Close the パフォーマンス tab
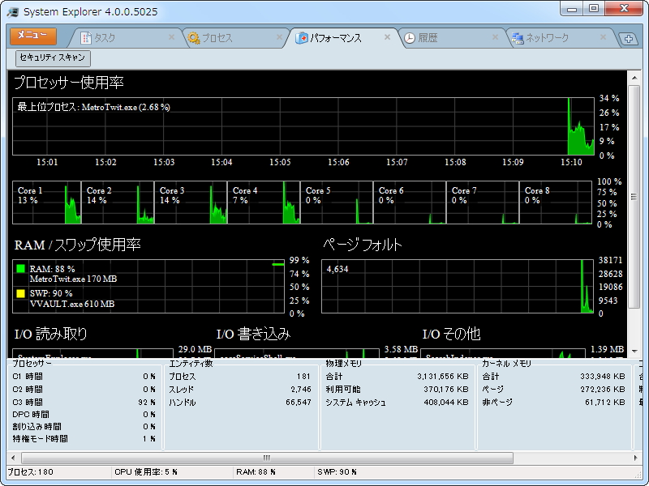The width and height of the screenshot is (649, 486). (388, 36)
